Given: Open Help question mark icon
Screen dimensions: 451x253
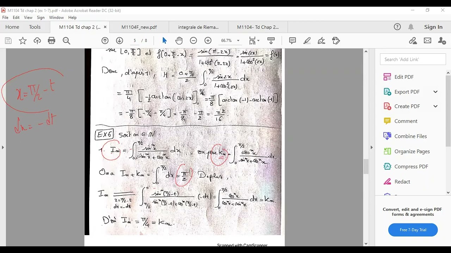Looking at the screenshot, I should [397, 27].
